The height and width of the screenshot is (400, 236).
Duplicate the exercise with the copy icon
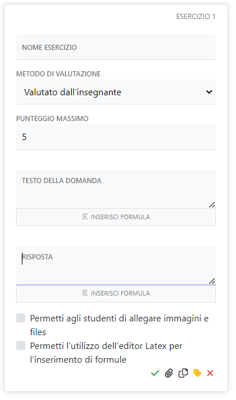point(183,373)
